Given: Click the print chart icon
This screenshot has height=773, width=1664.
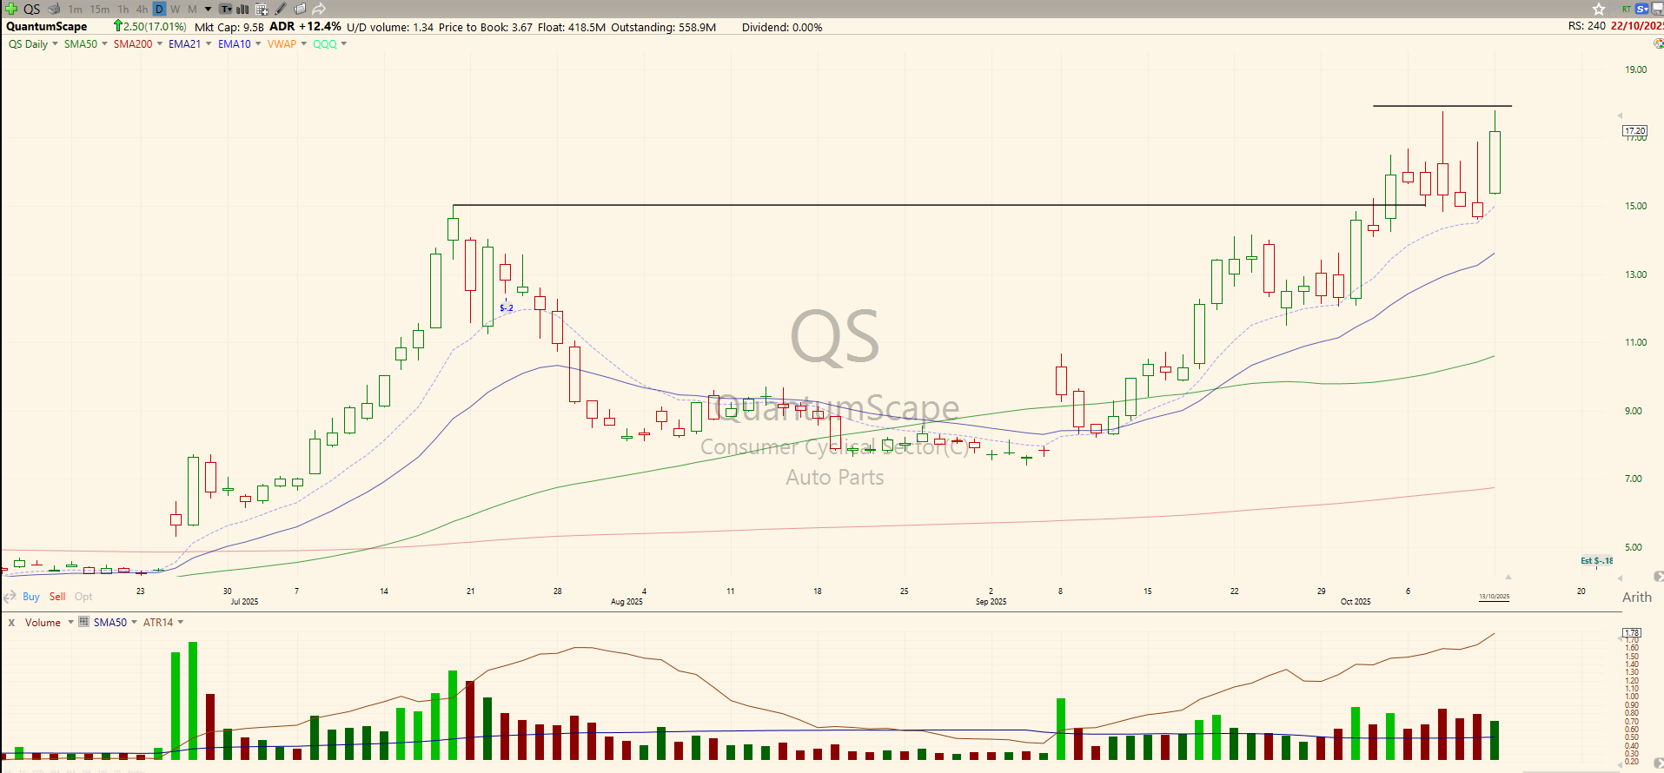Looking at the screenshot, I should tap(54, 9).
